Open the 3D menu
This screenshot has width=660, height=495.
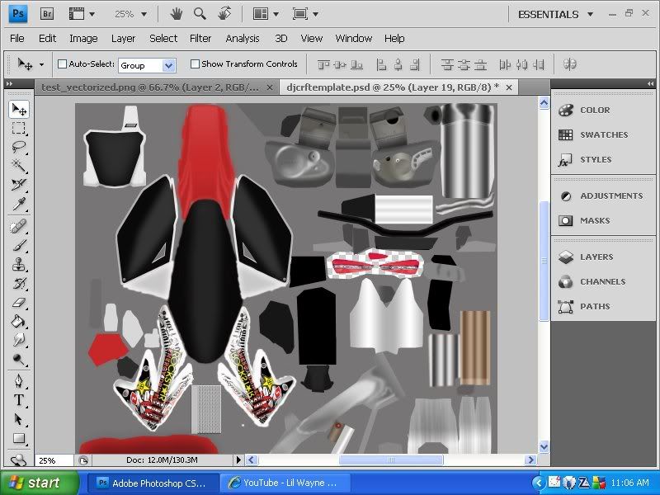280,38
